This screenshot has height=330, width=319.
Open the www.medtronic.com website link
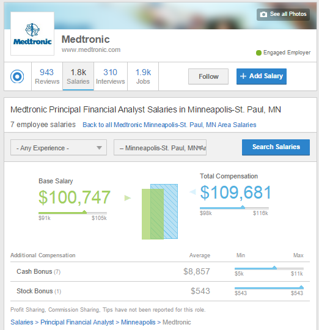click(91, 50)
